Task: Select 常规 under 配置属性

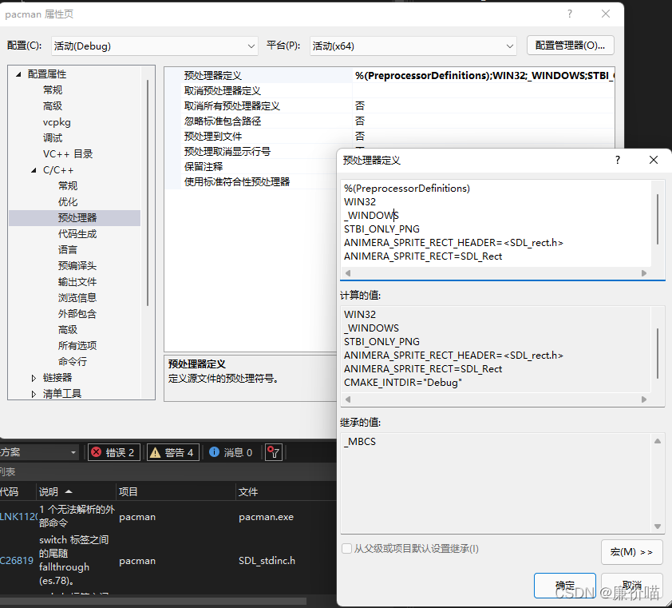Action: (x=53, y=90)
